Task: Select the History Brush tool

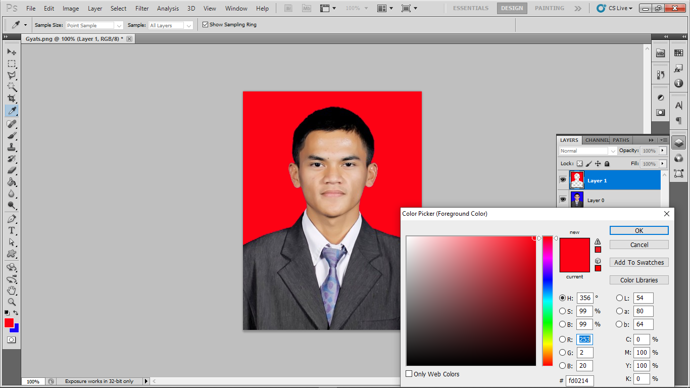Action: click(x=12, y=159)
